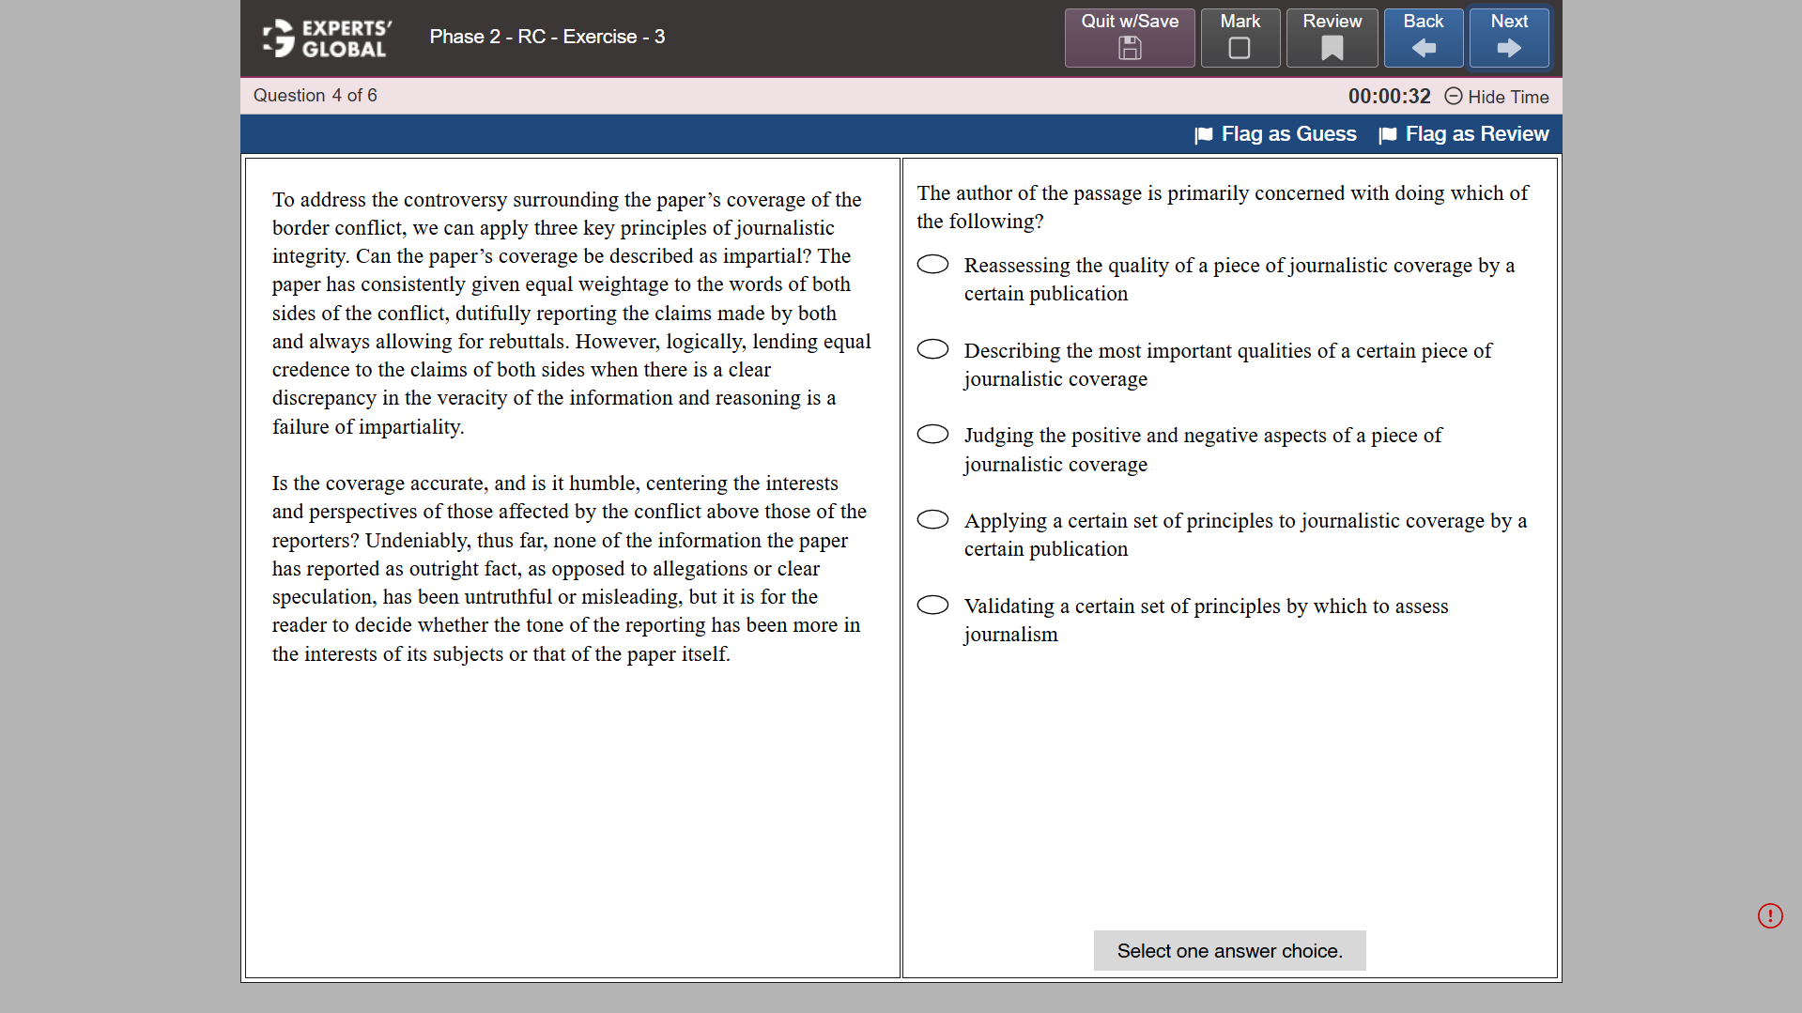Viewport: 1802px width, 1013px height.
Task: Open the Review screen
Action: point(1331,38)
